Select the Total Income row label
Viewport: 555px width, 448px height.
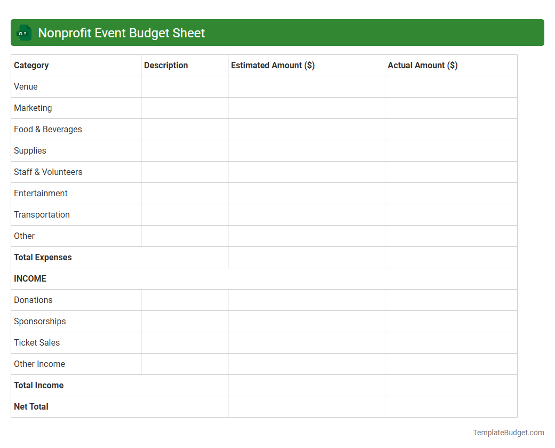click(38, 385)
